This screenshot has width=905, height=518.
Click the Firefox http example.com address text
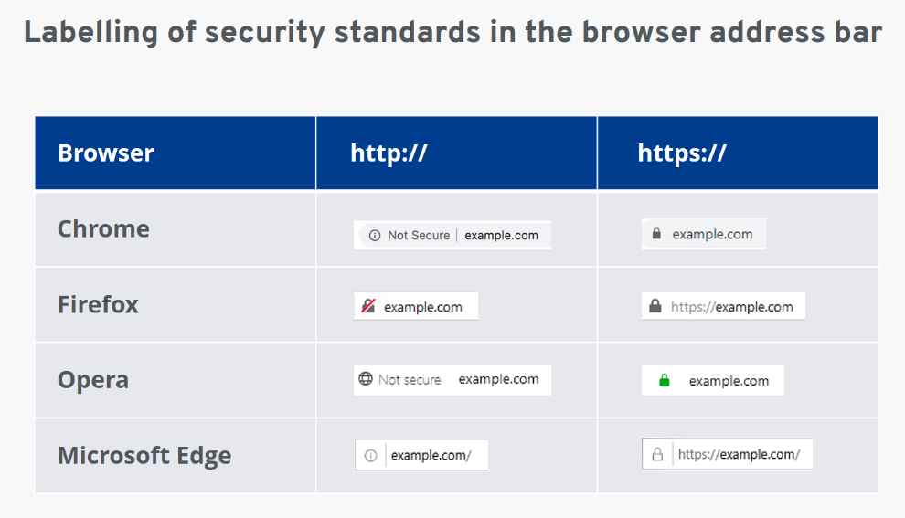423,307
